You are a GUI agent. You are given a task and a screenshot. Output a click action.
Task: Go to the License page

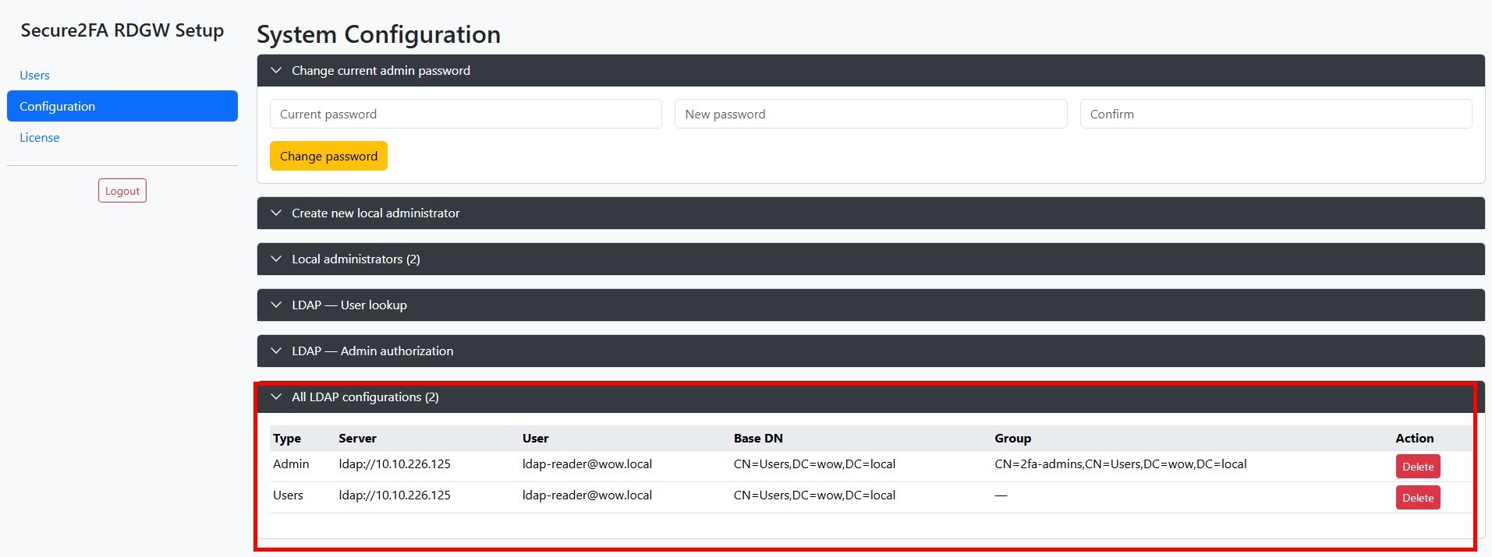[x=39, y=137]
